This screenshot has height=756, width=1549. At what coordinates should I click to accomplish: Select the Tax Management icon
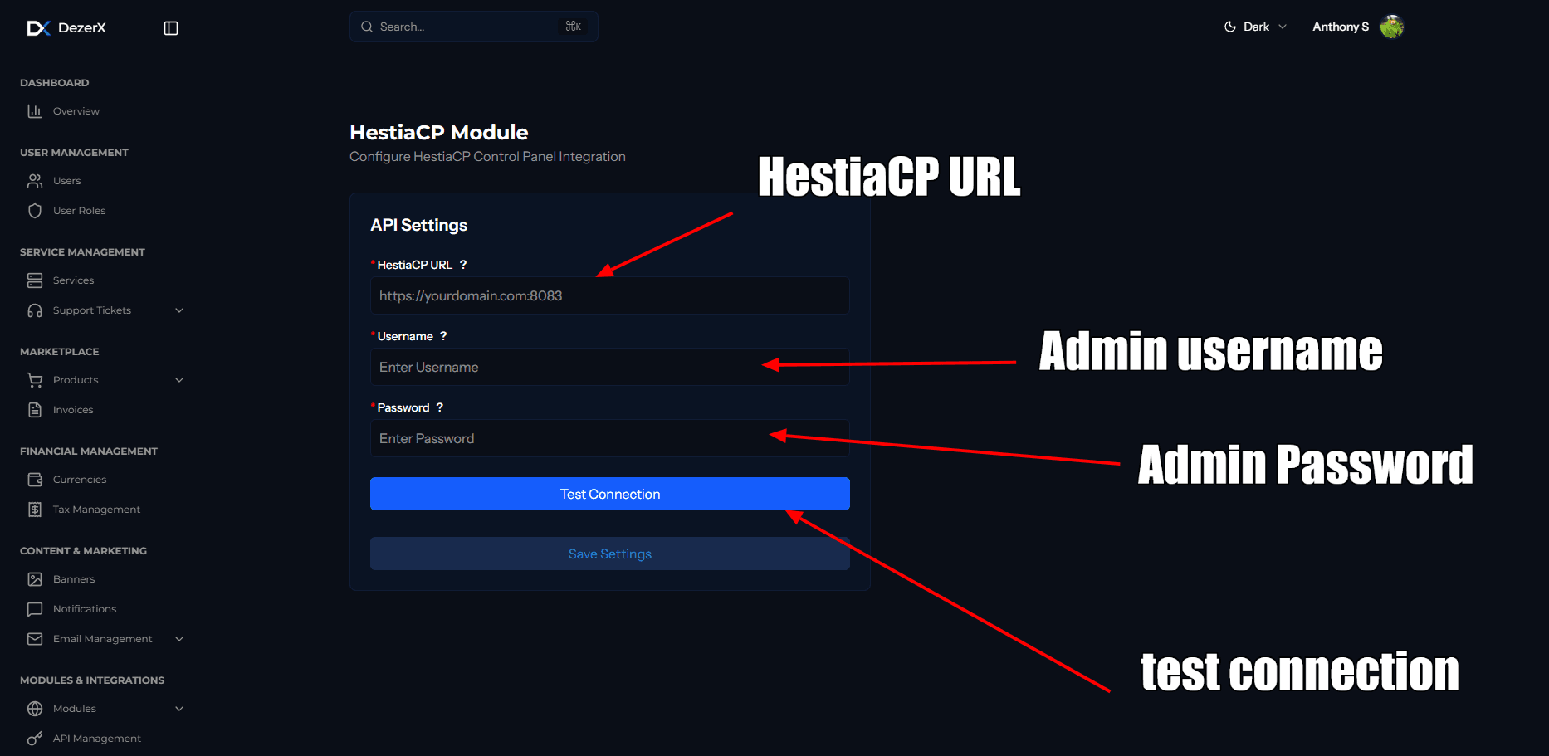click(x=35, y=509)
